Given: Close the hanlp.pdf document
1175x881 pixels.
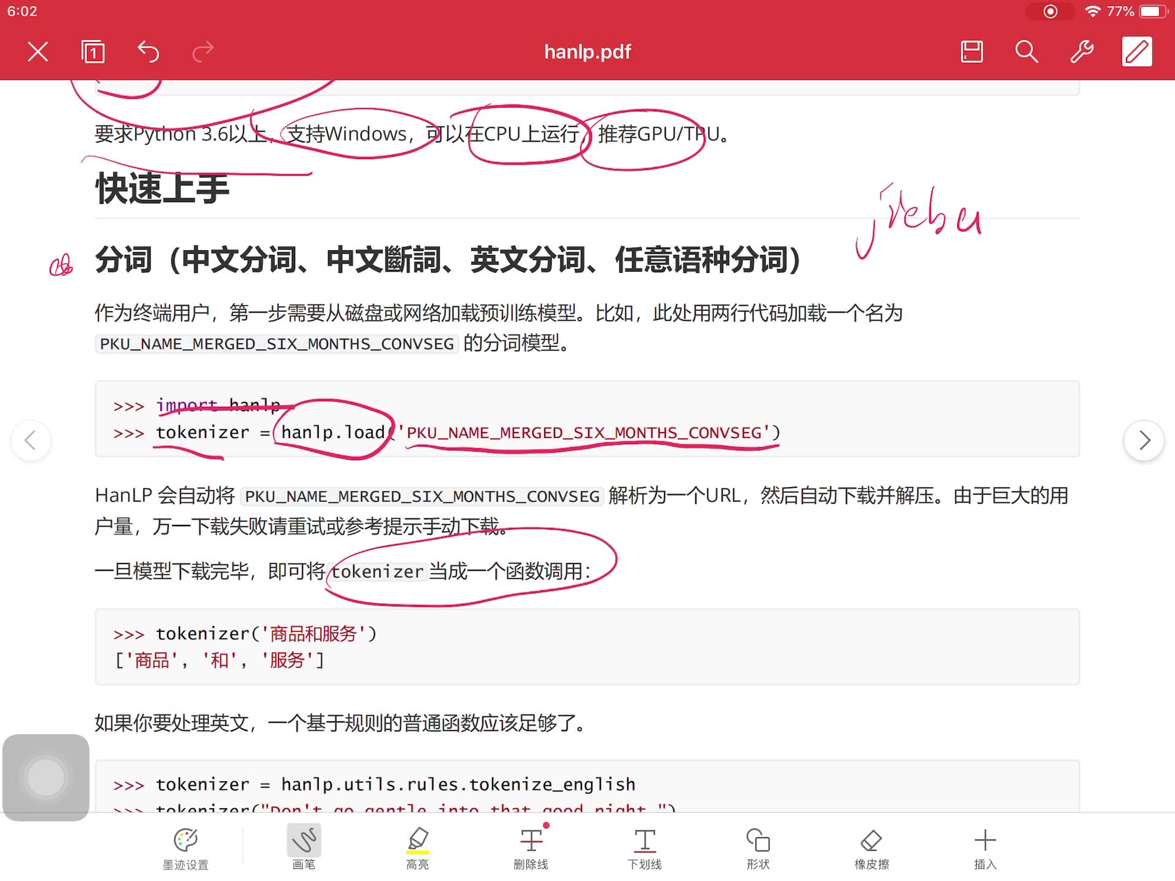Looking at the screenshot, I should (38, 52).
